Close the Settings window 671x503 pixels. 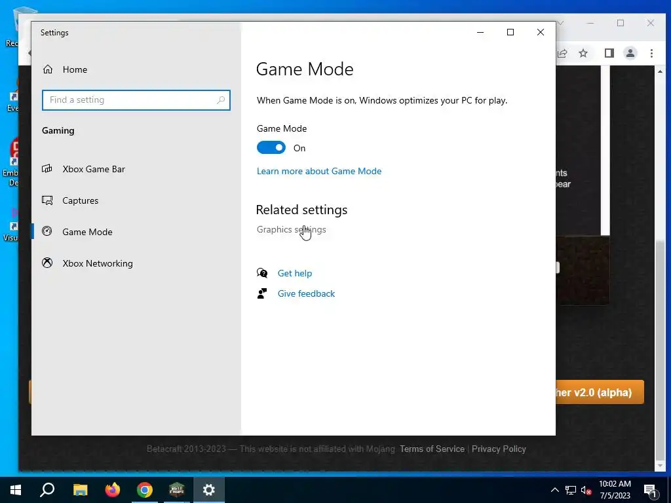point(541,32)
